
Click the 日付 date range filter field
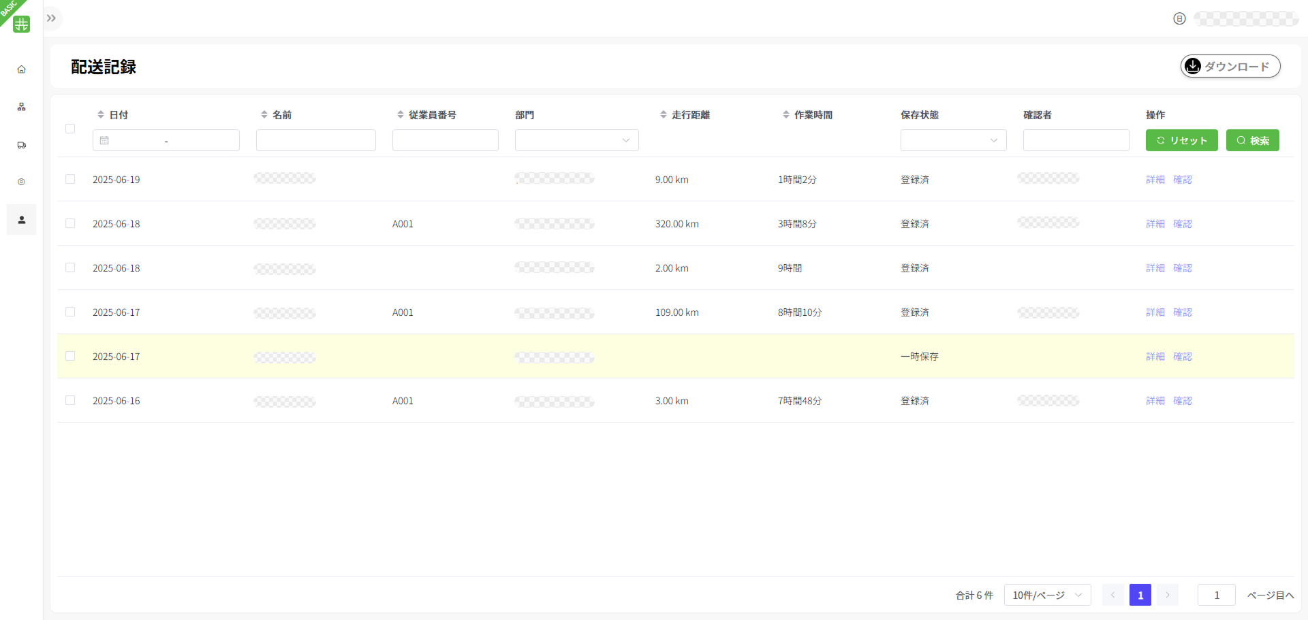(x=166, y=140)
